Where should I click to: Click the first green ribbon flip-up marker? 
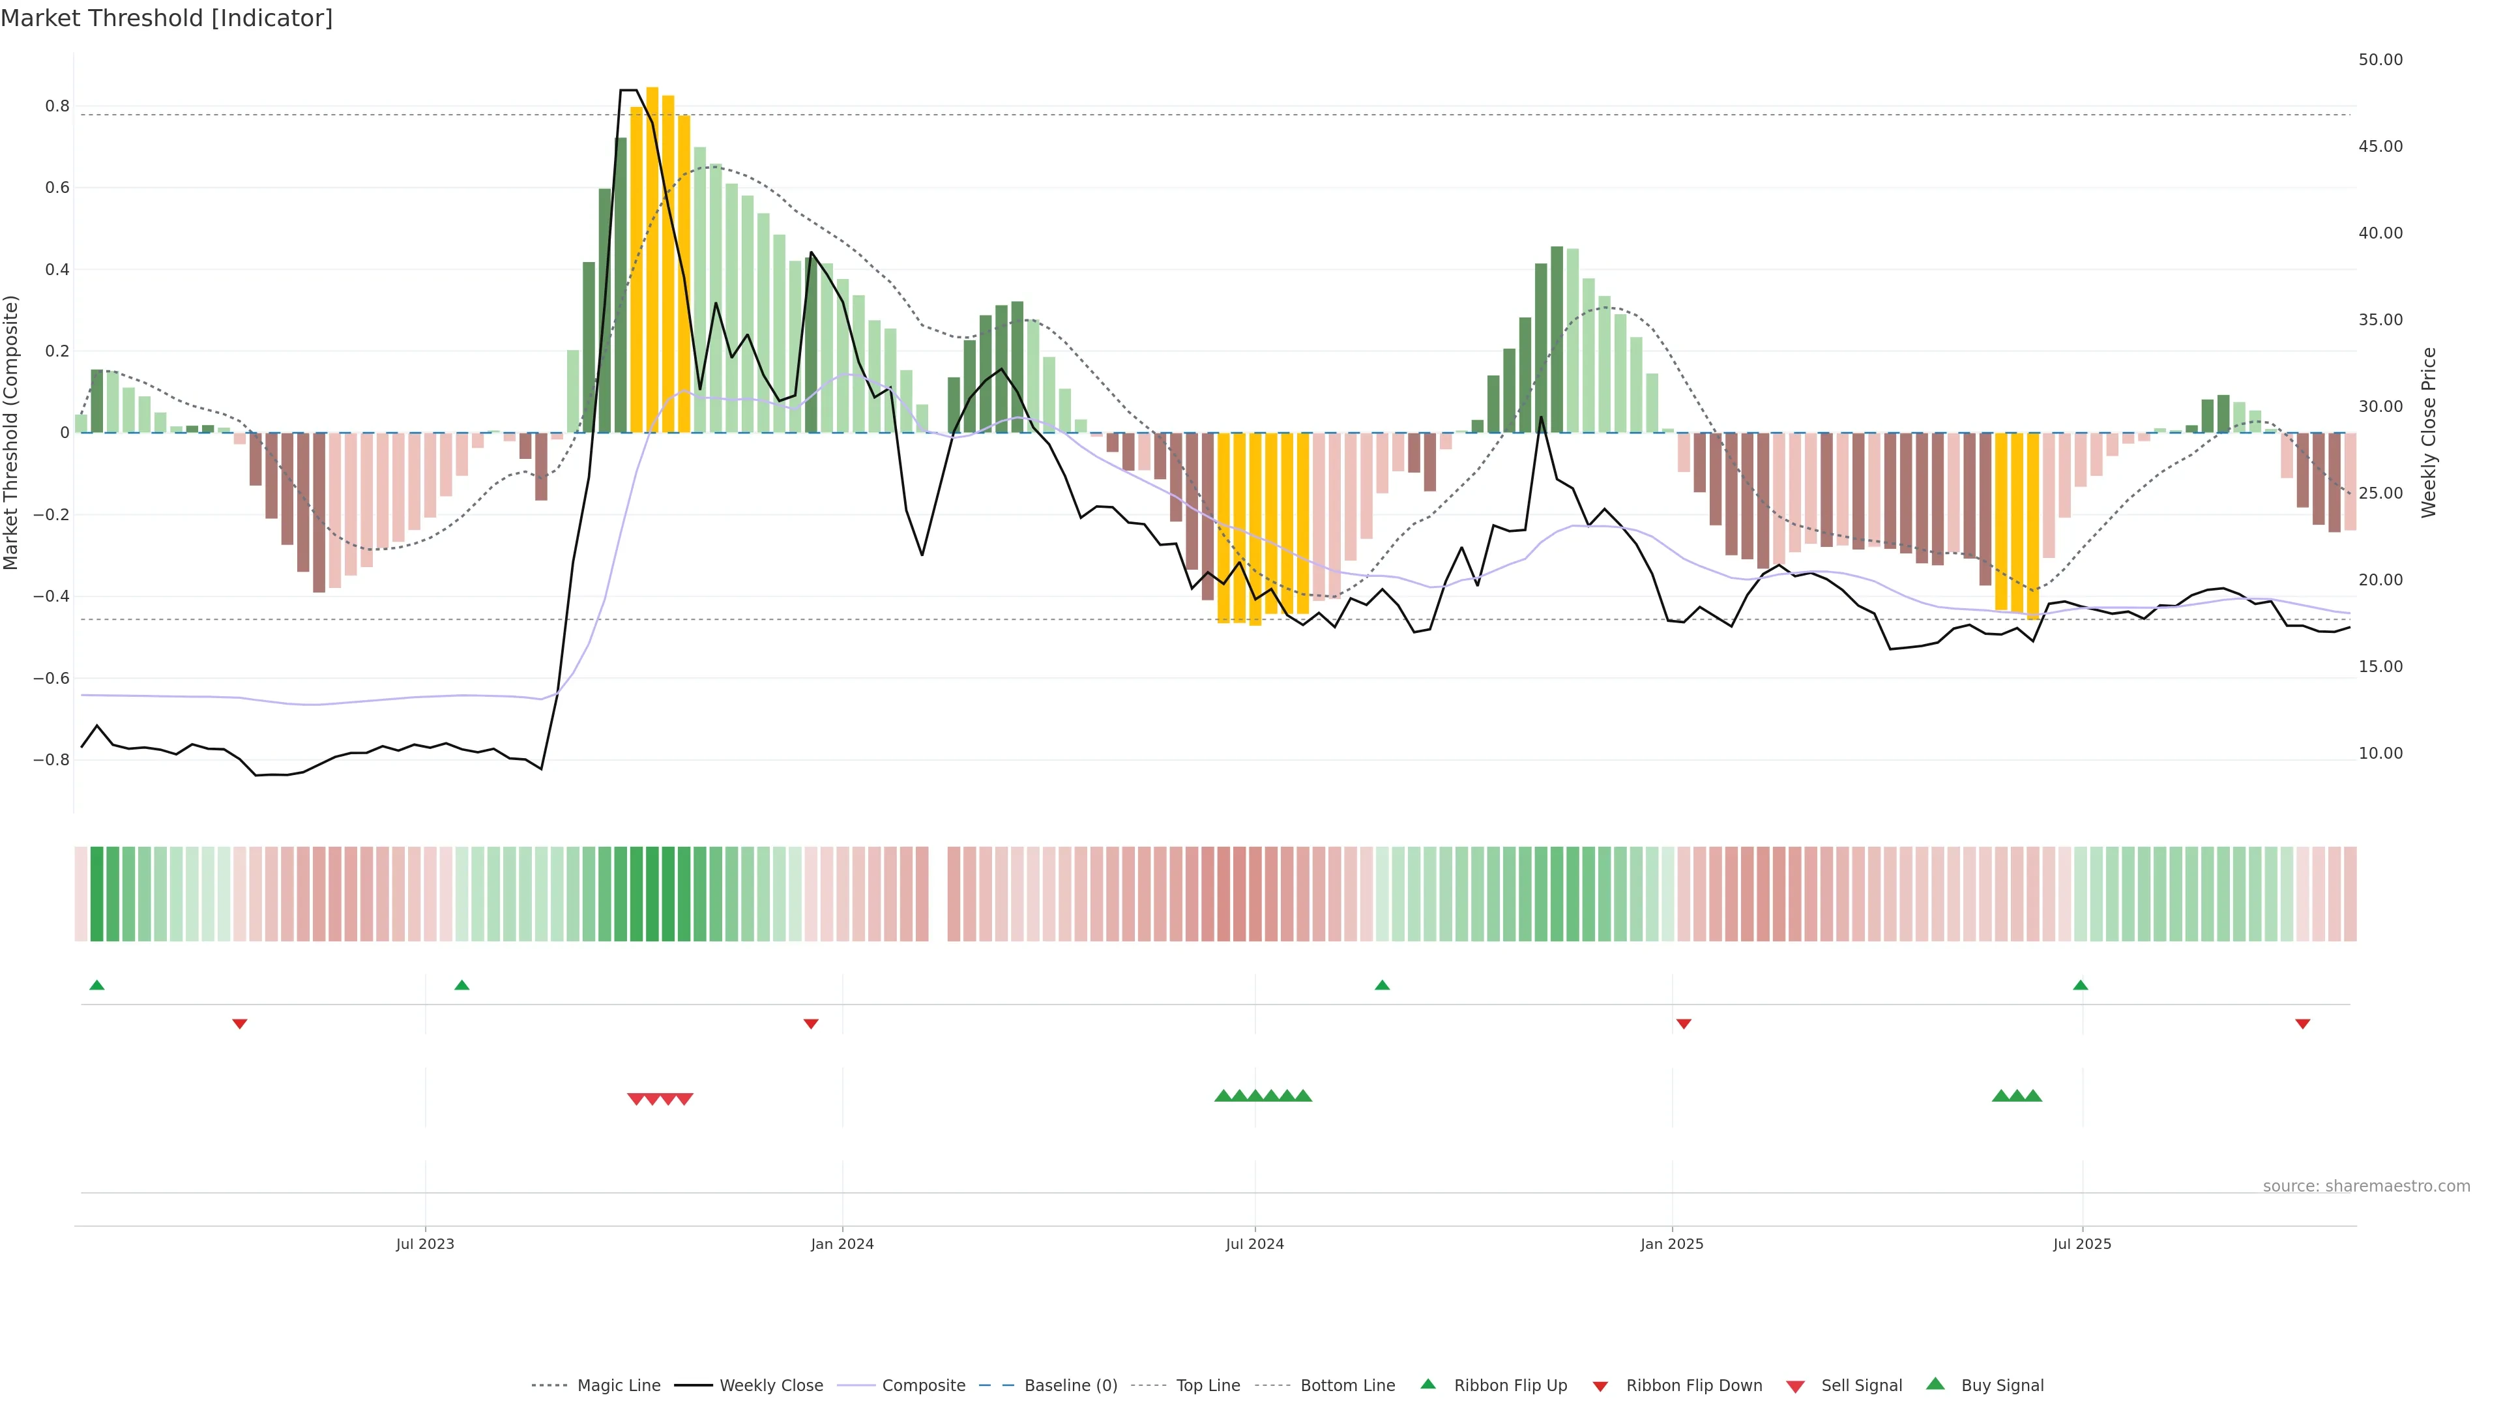coord(96,986)
